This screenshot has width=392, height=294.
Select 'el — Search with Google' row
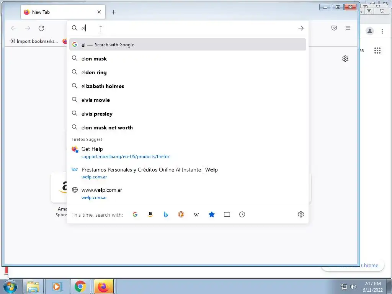pyautogui.click(x=188, y=44)
